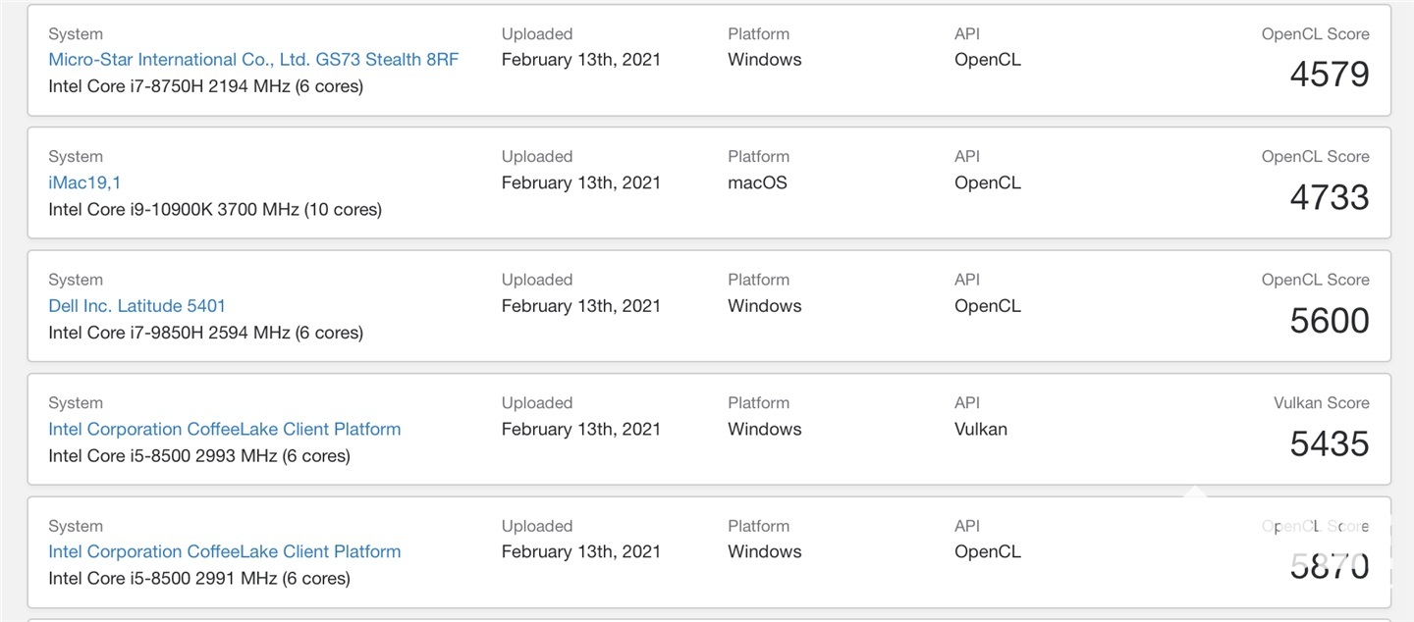Click upload date in iMac19,1 row
1414x622 pixels.
(581, 182)
